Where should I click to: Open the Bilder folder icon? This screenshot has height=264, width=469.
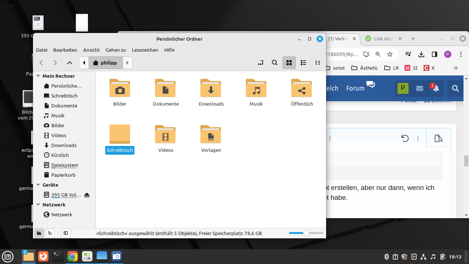coord(120,88)
